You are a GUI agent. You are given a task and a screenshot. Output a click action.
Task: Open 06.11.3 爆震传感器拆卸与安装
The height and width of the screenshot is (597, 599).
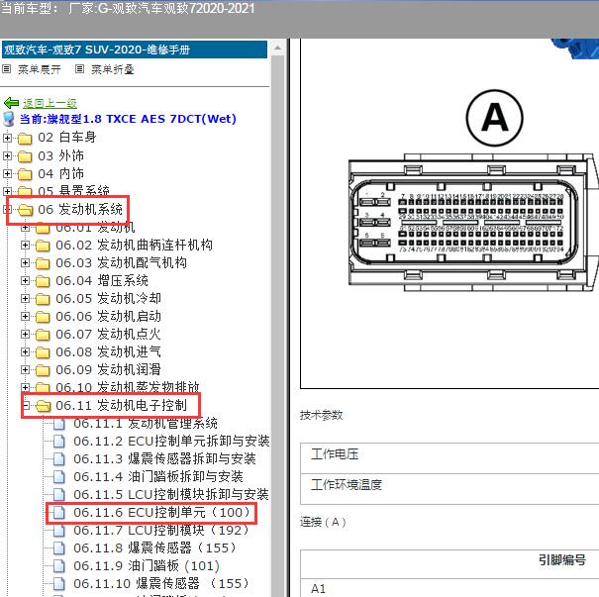pyautogui.click(x=164, y=458)
